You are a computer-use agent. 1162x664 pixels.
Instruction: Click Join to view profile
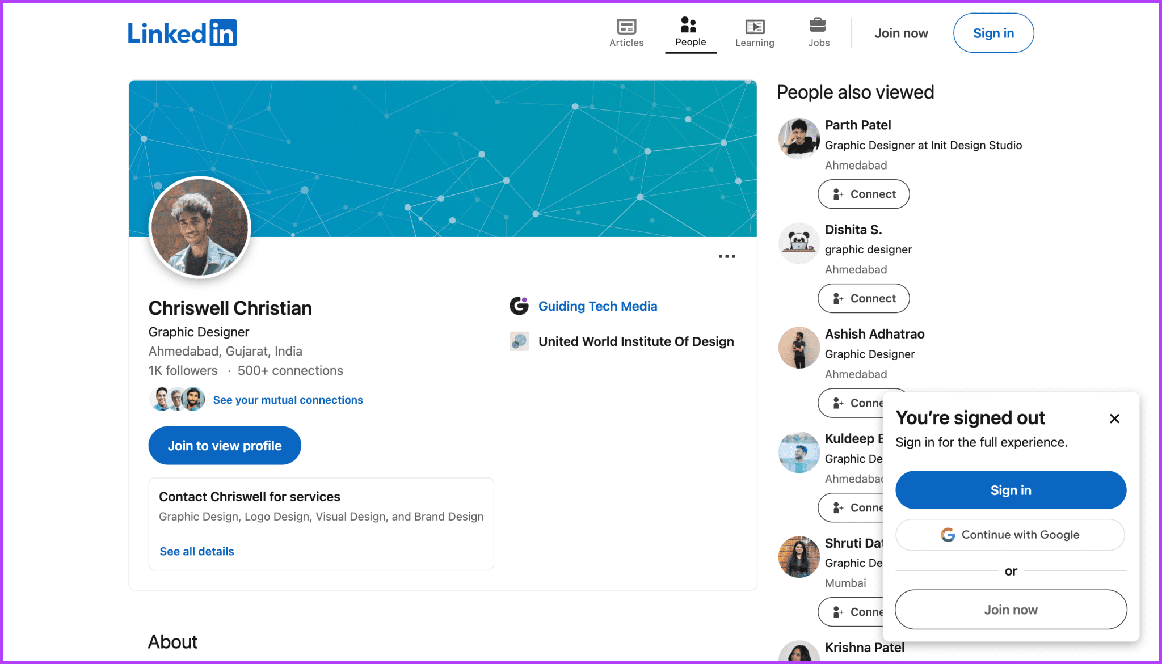click(225, 446)
